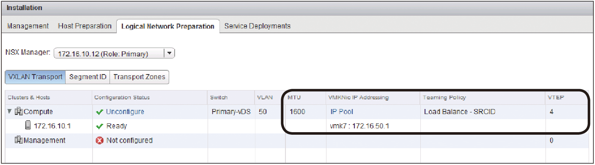Click the Management cluster icon
Image resolution: width=595 pixels, height=165 pixels.
[19, 140]
